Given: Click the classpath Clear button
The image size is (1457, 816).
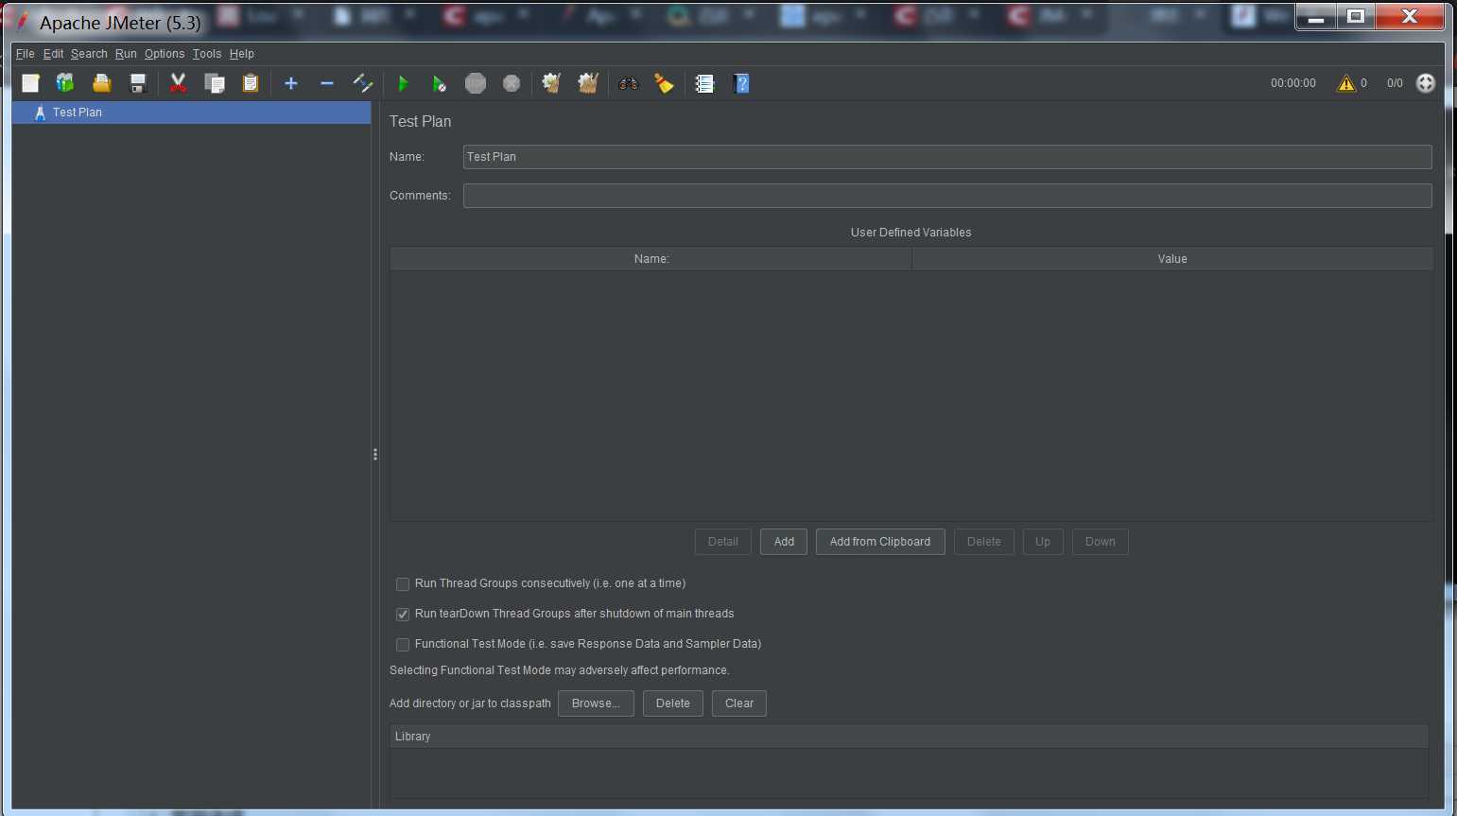Looking at the screenshot, I should point(739,703).
